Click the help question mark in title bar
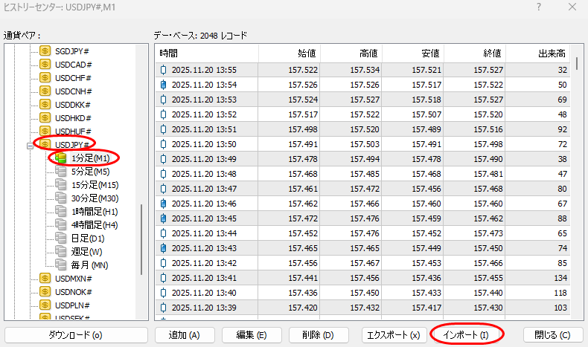The image size is (588, 347). point(538,7)
